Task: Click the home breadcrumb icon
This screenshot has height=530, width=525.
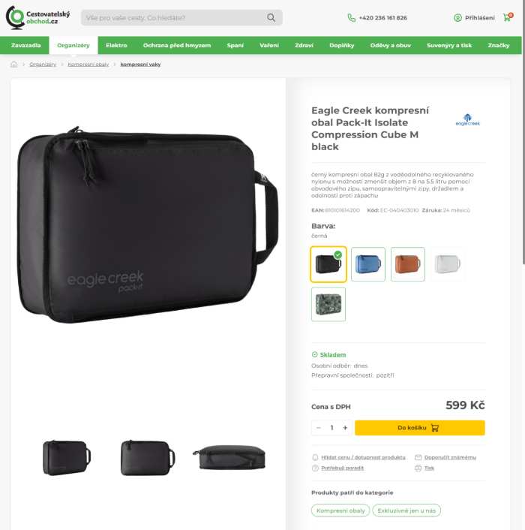Action: pos(14,65)
